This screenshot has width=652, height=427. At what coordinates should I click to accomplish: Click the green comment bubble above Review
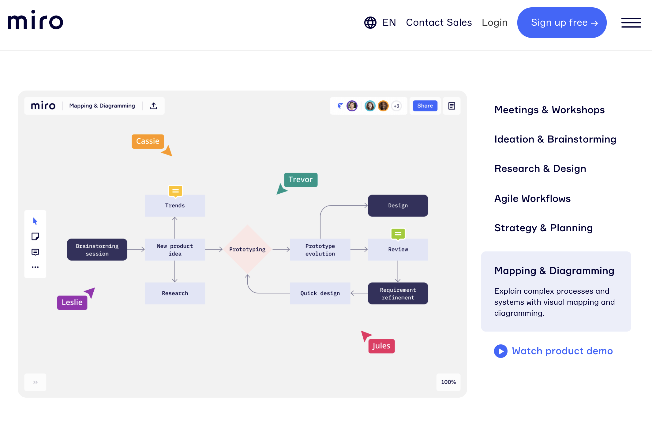point(398,234)
